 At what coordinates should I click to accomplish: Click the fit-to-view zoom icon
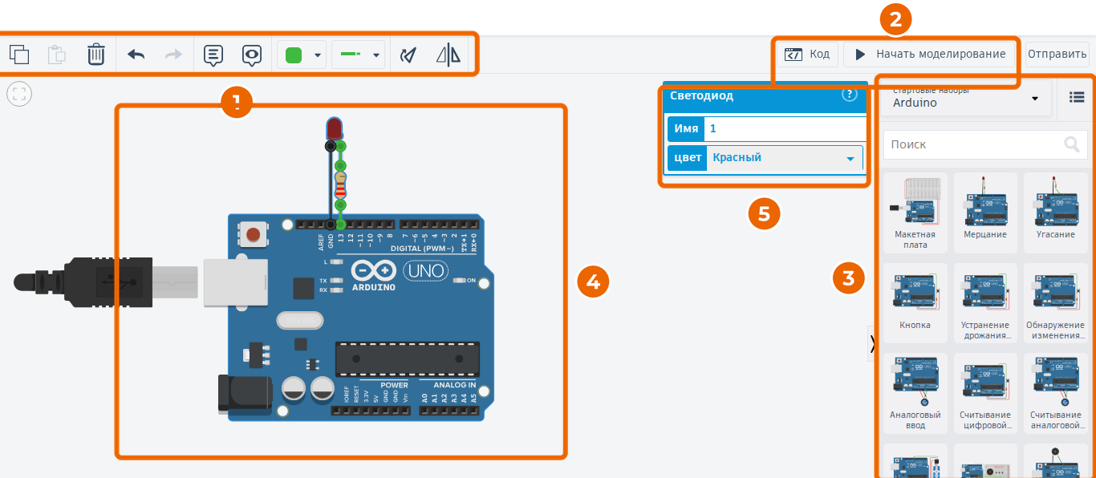[x=19, y=93]
